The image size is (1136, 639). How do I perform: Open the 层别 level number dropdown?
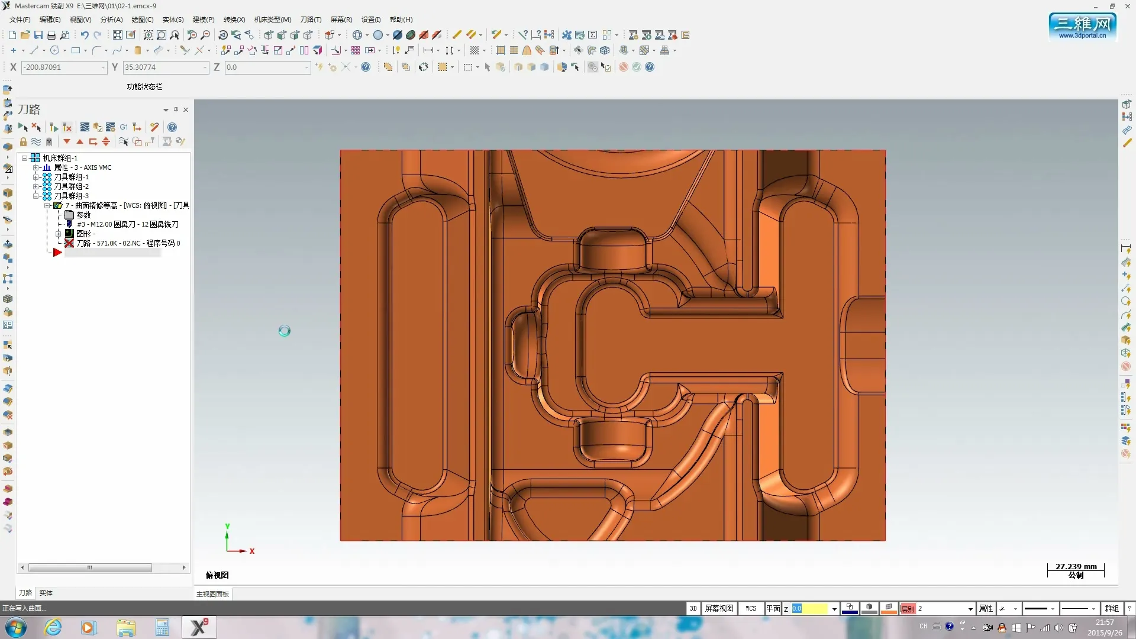point(970,609)
